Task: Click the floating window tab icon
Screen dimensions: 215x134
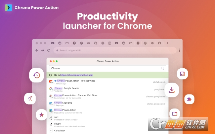Action: pos(175,114)
